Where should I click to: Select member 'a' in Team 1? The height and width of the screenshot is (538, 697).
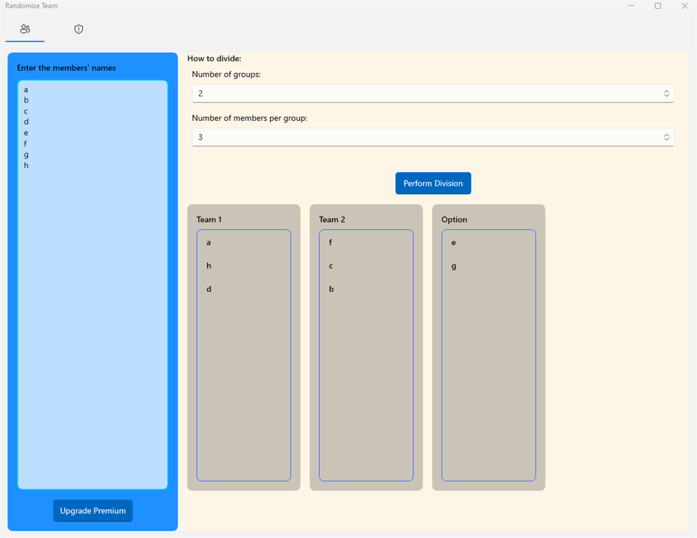click(208, 242)
